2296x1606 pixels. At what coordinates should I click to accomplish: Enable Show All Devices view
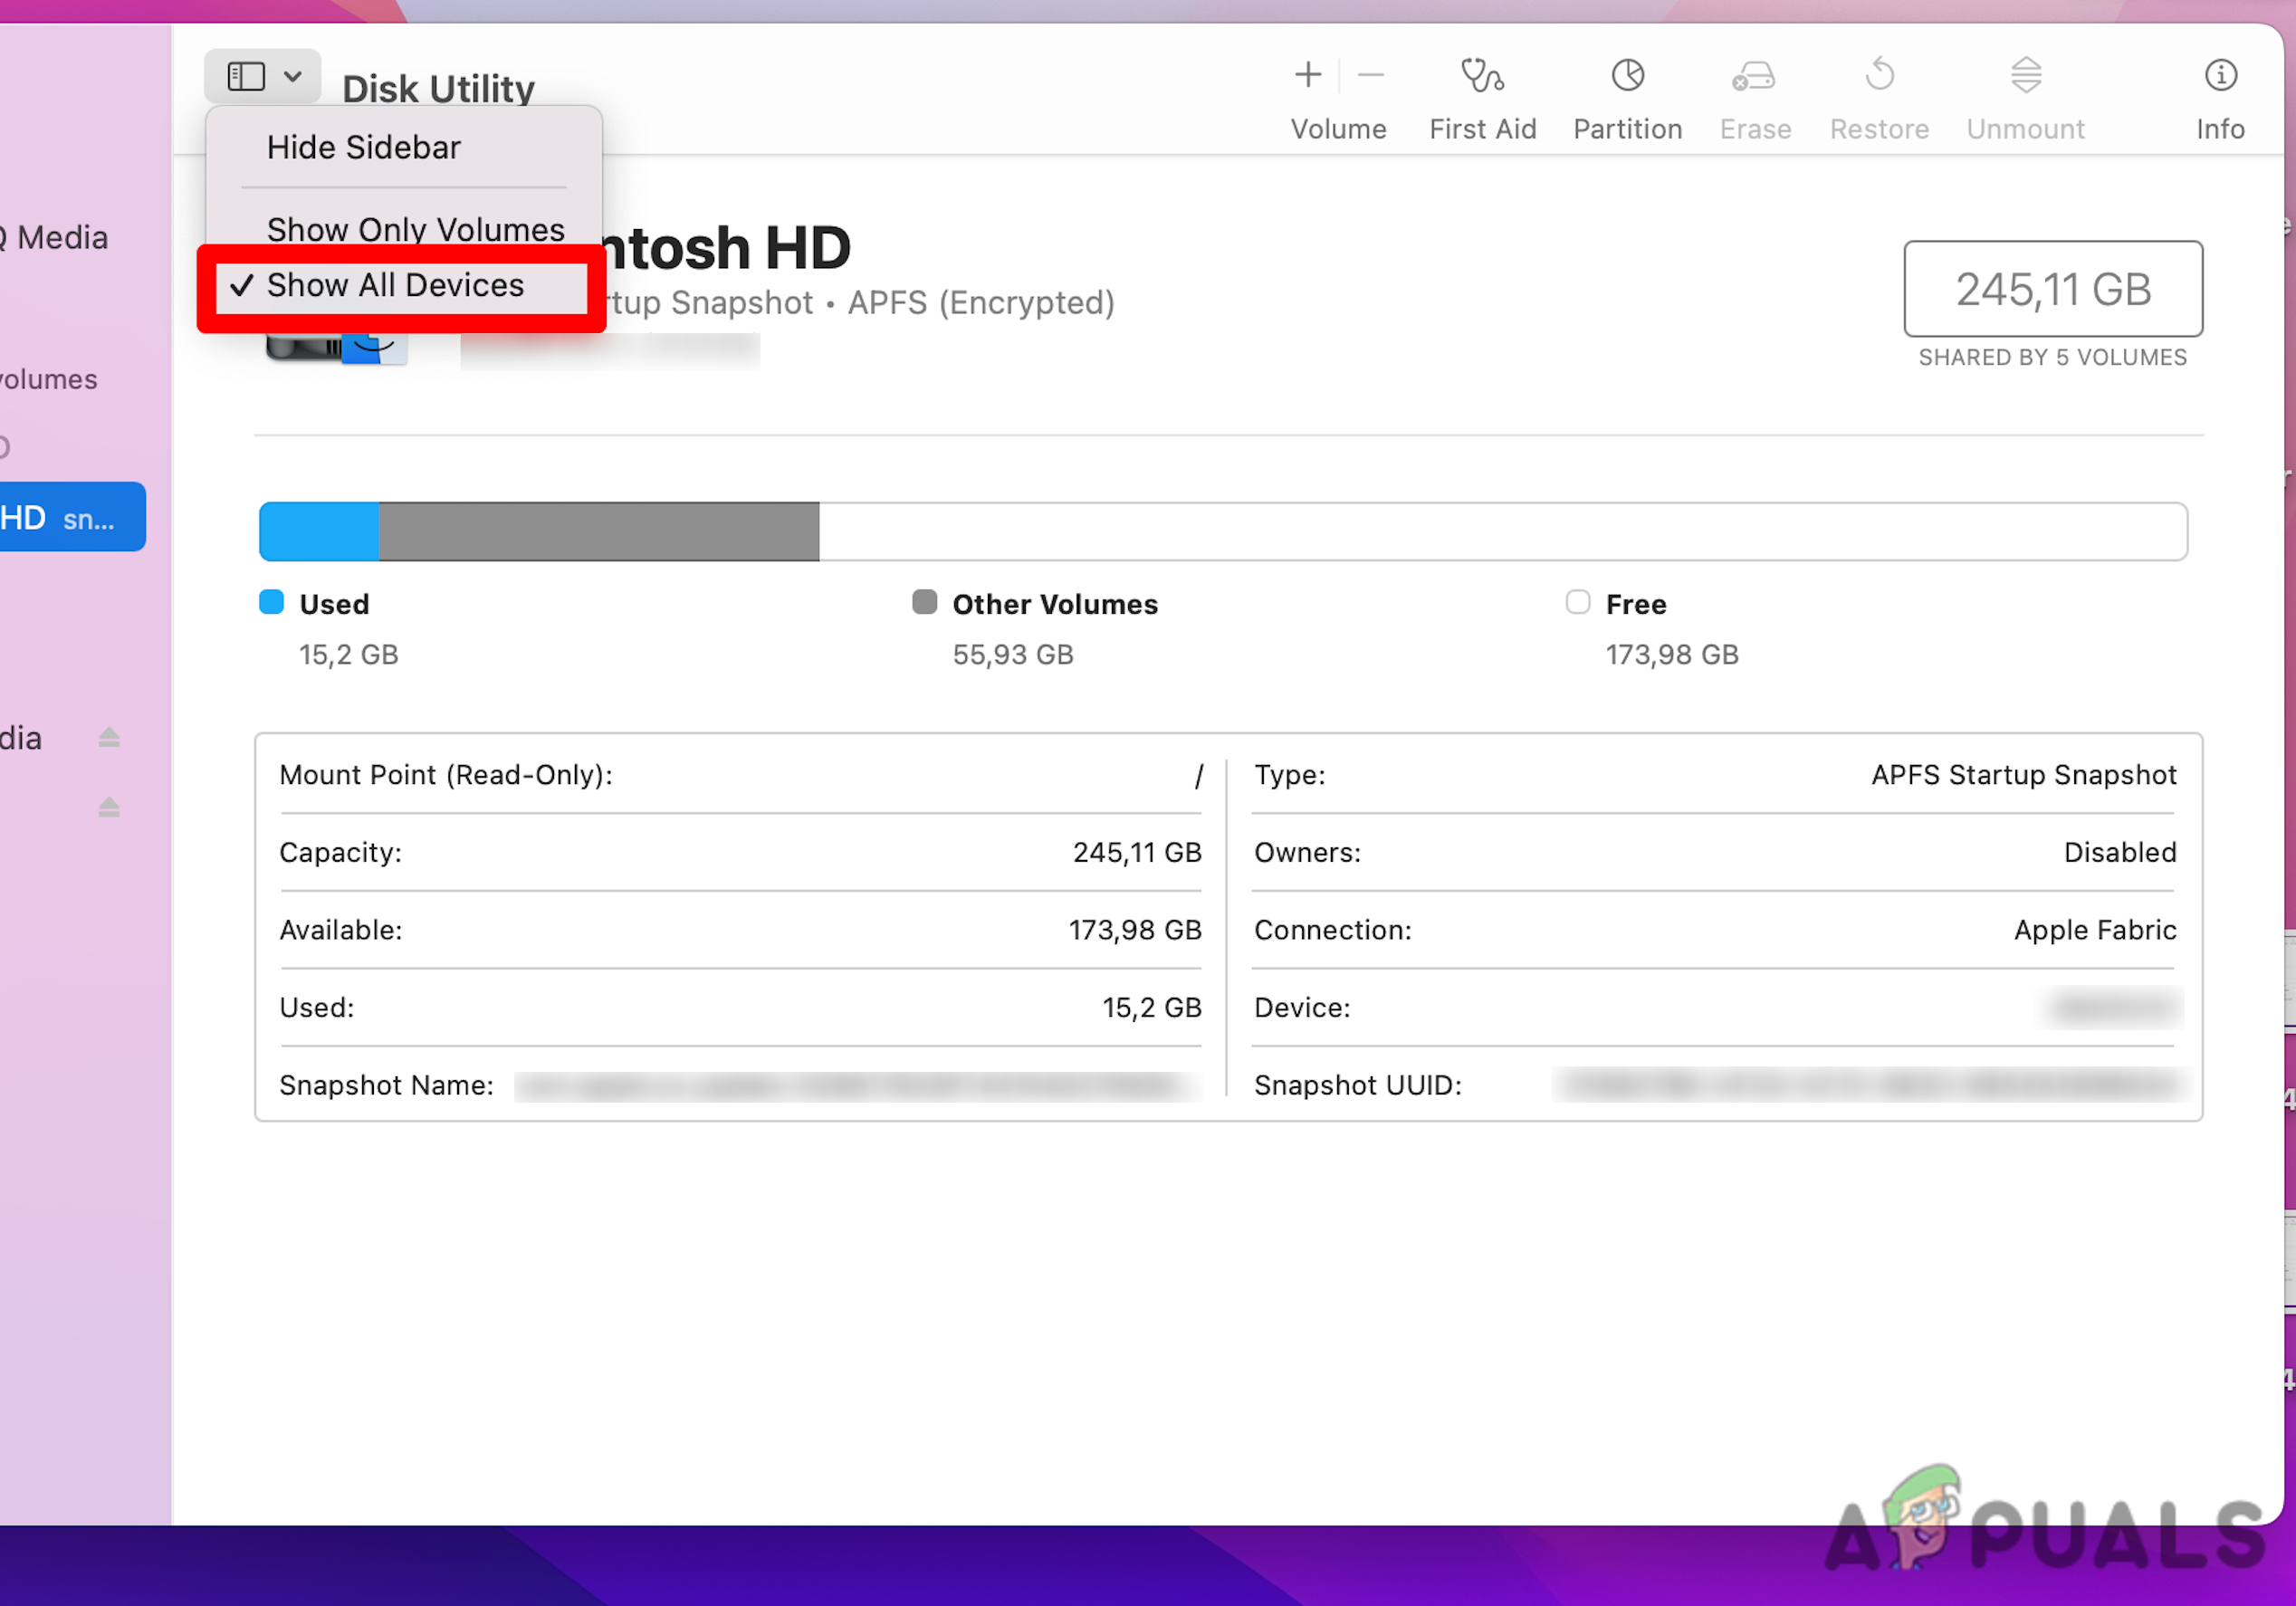395,285
